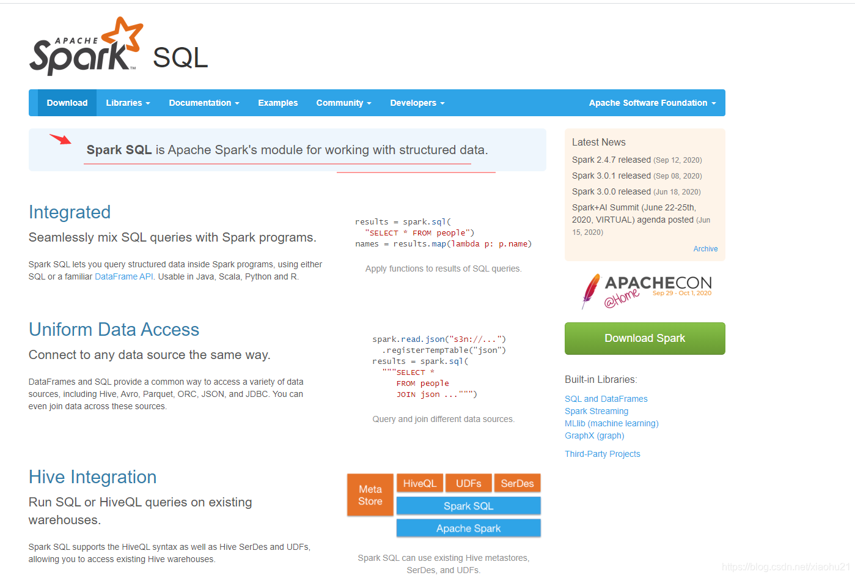Click the Apache Spark diagram box
855x578 pixels.
469,528
